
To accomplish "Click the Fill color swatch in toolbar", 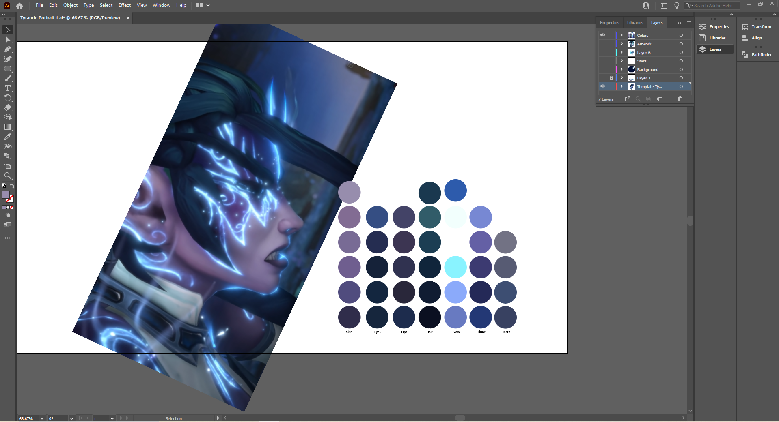I will pyautogui.click(x=6, y=195).
